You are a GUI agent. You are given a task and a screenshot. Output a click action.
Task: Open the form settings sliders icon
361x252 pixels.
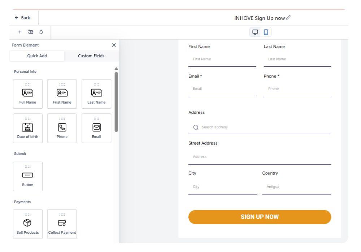[30, 32]
